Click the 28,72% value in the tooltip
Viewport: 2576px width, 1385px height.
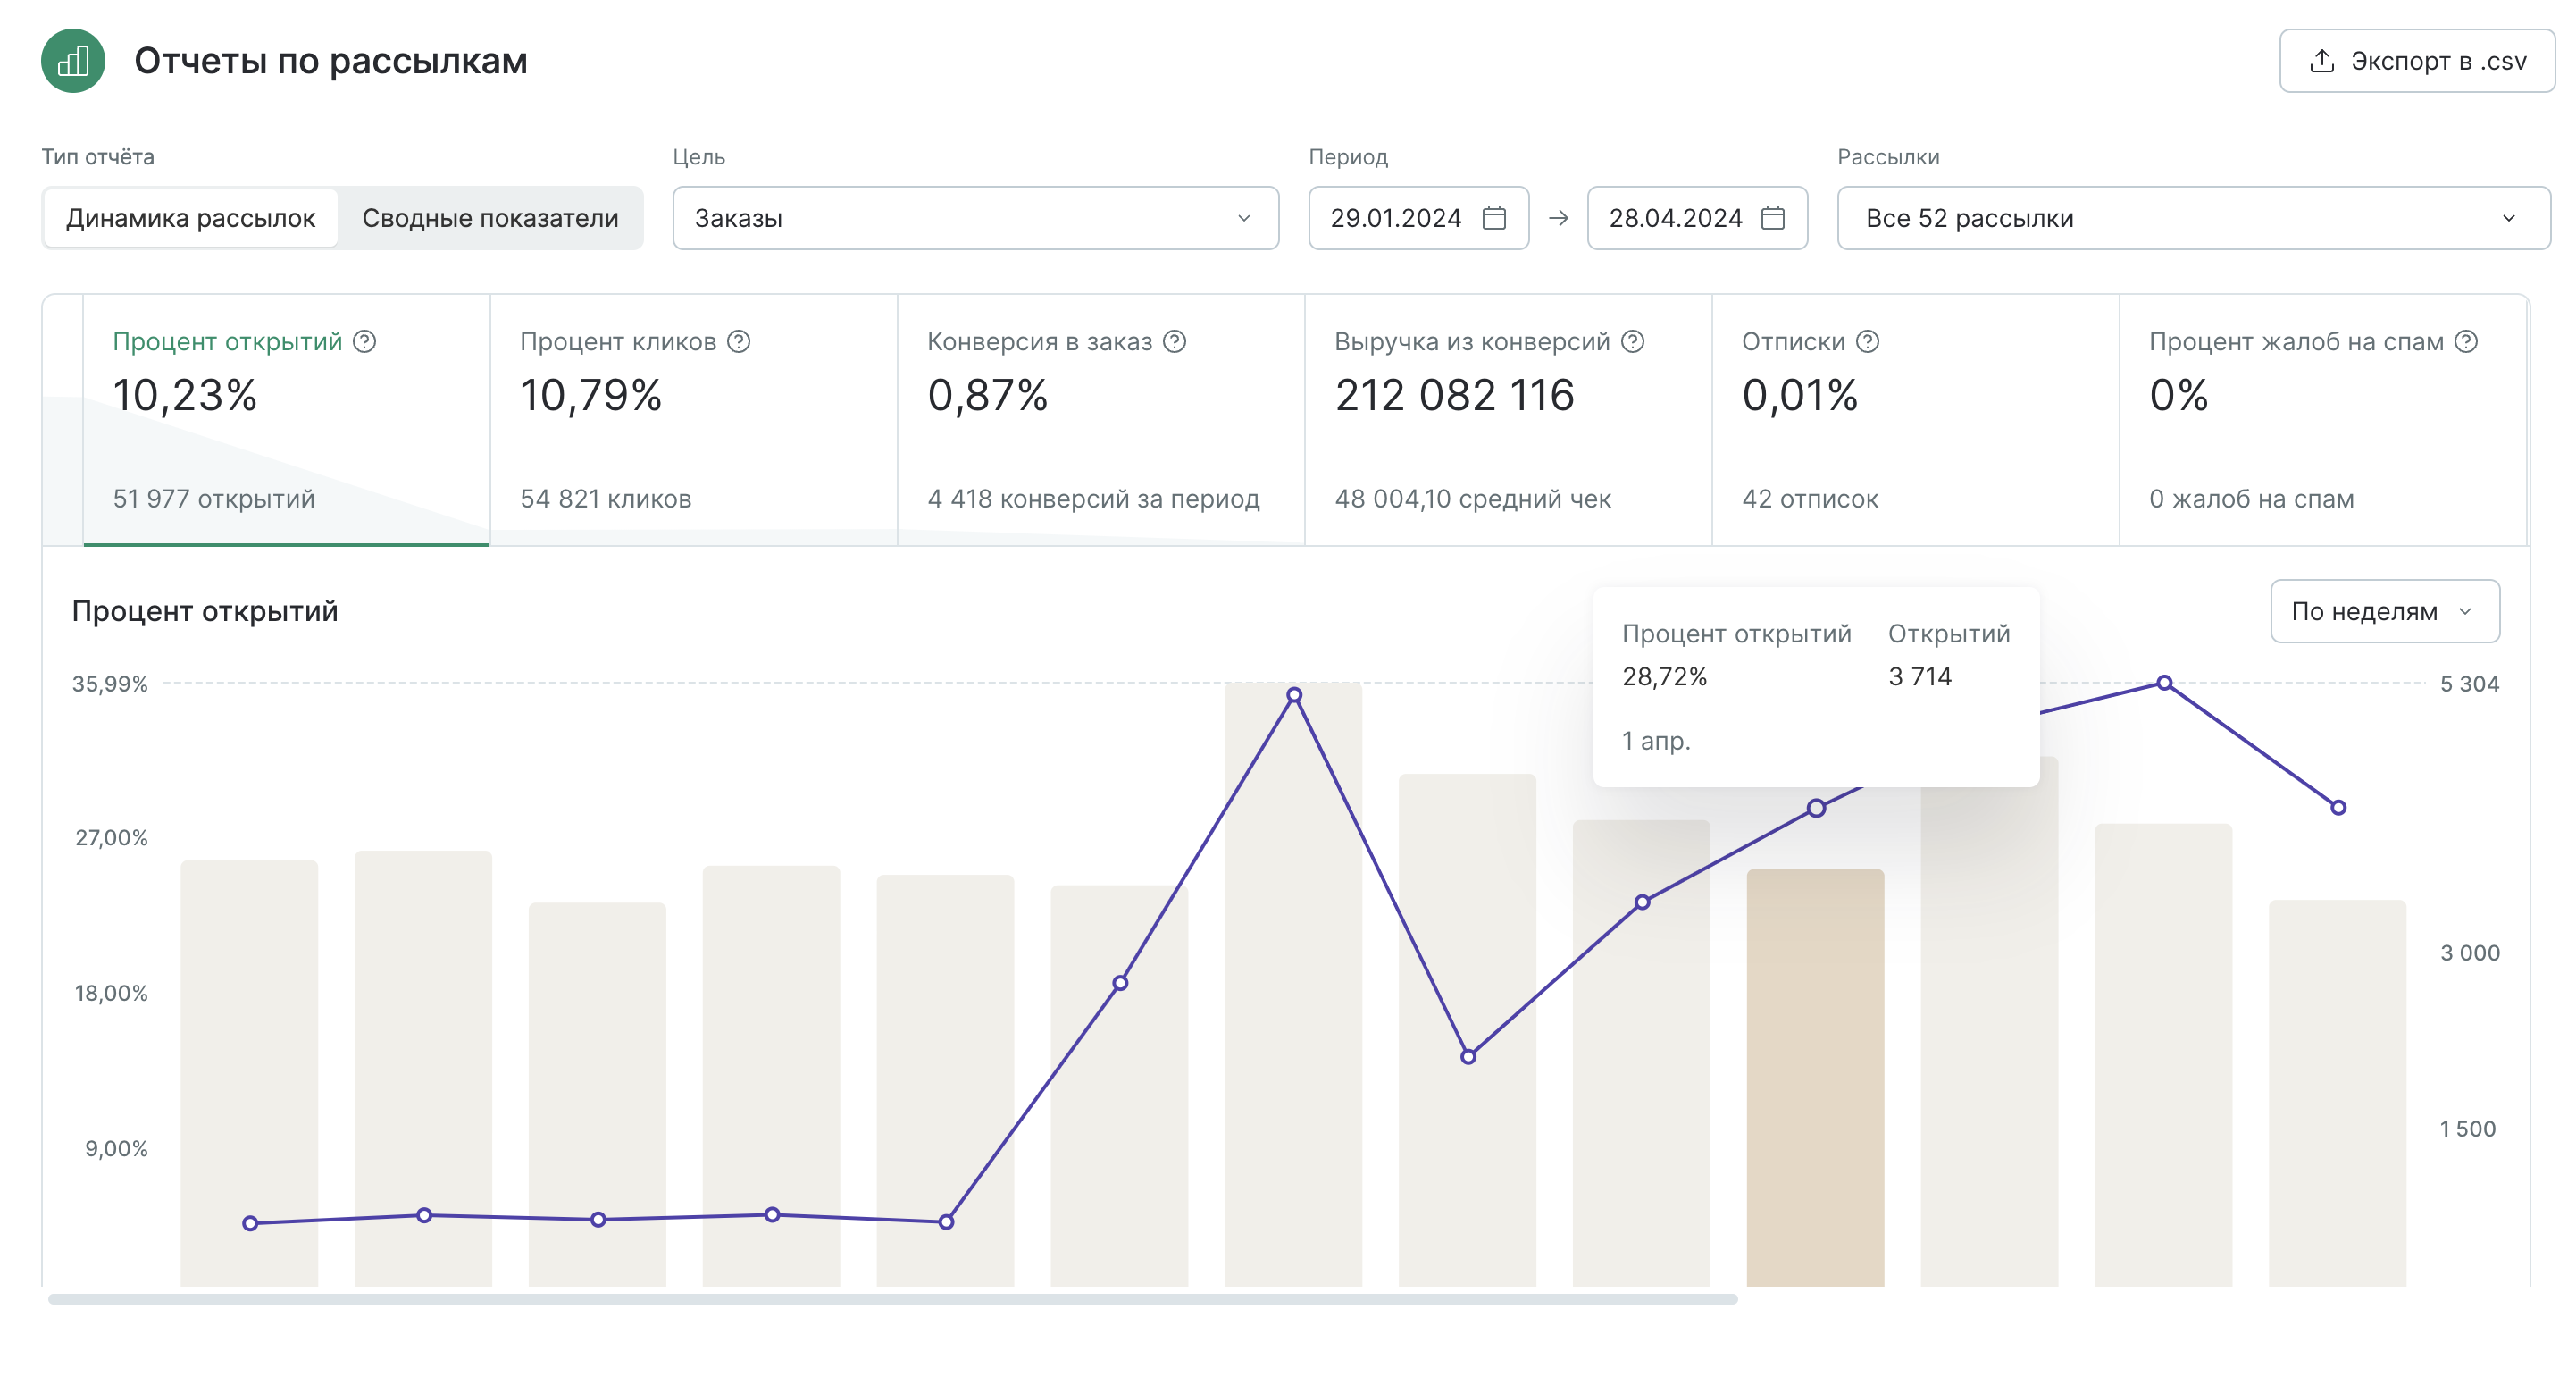point(1665,676)
